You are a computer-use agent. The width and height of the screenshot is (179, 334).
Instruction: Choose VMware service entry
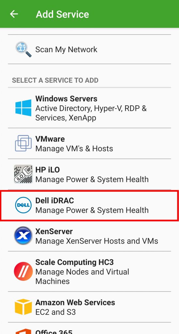point(89,144)
